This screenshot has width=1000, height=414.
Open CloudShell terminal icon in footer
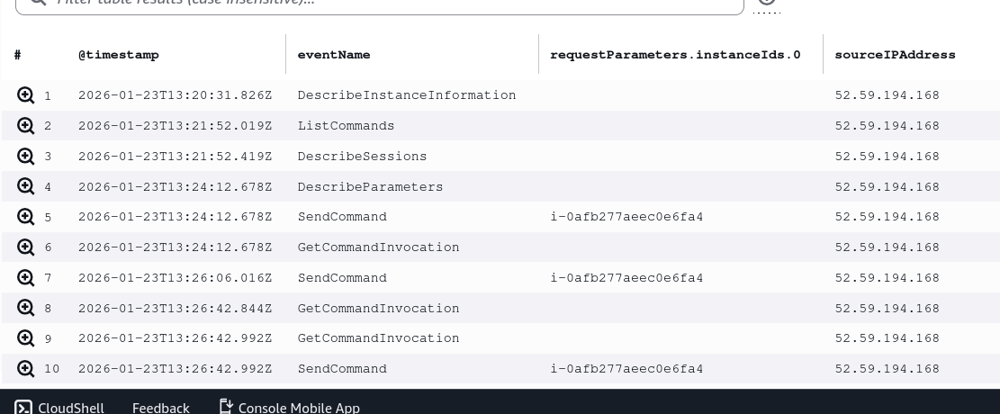[x=23, y=408]
